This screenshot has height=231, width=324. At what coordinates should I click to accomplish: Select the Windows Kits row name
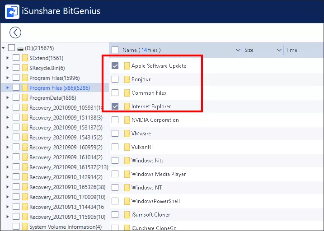pos(147,161)
